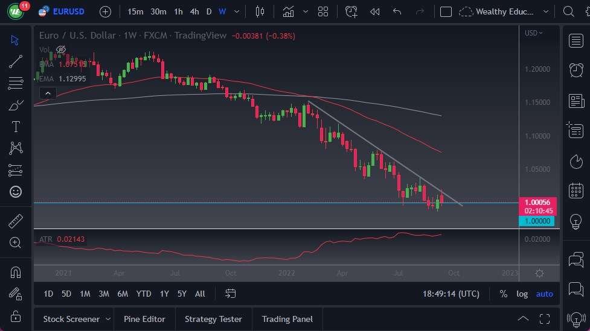Expand the bottom panel upward chevron
Image resolution: width=590 pixels, height=331 pixels.
pos(523,319)
